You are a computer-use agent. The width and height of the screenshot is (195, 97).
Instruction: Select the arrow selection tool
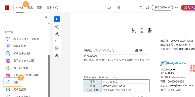point(57,19)
